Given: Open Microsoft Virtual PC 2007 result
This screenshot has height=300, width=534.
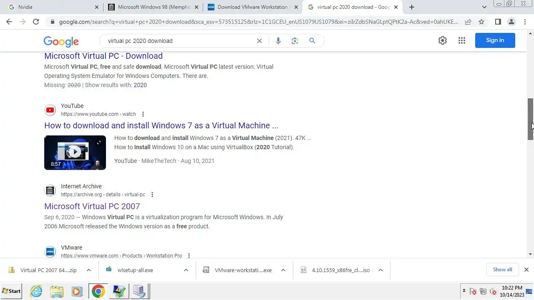Looking at the screenshot, I should pyautogui.click(x=92, y=206).
